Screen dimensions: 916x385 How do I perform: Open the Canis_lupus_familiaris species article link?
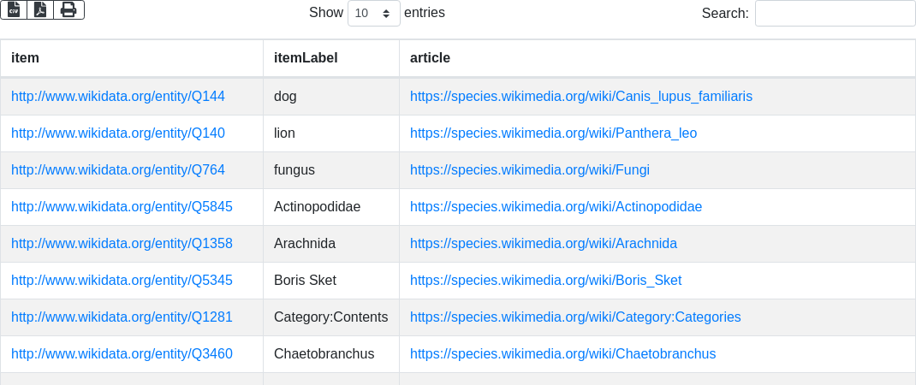tap(581, 97)
